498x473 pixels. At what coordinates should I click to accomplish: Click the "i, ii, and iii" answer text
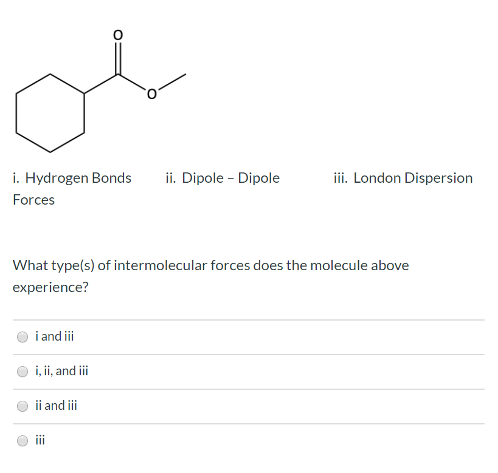click(61, 371)
